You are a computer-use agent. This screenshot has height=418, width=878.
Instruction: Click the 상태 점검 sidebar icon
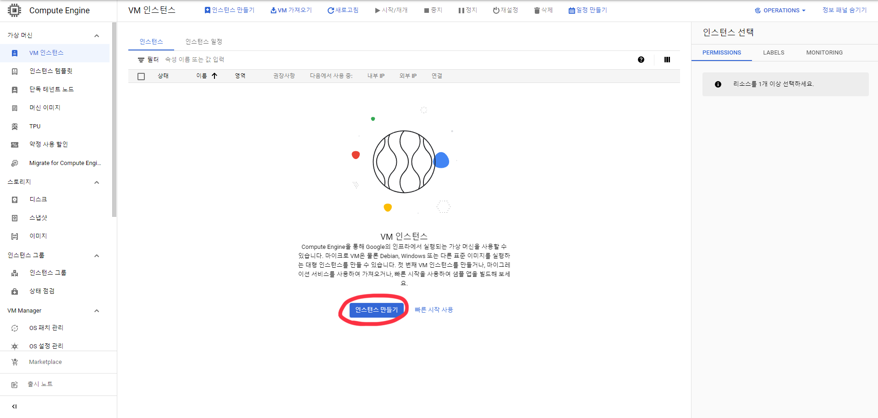[15, 291]
